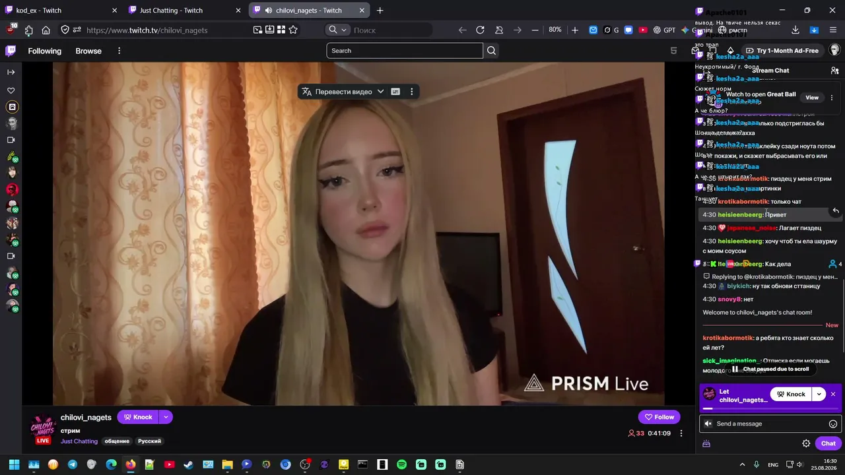Toggle system volume in tray
The height and width of the screenshot is (475, 845).
coord(801,464)
